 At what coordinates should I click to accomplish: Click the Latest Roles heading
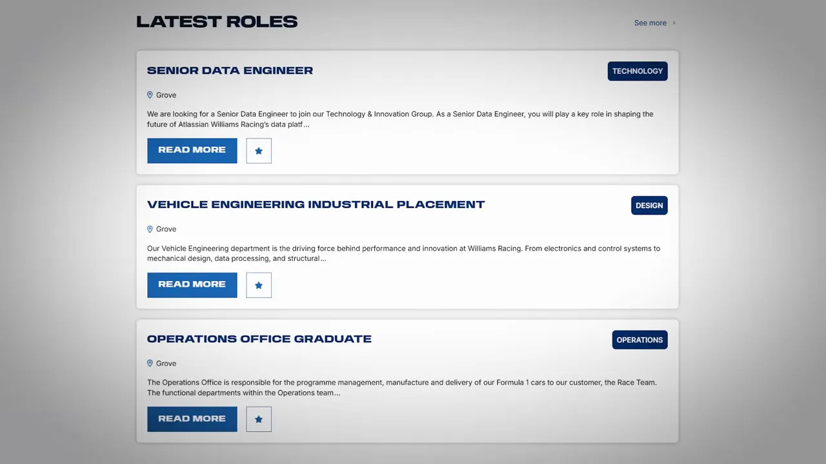point(217,21)
